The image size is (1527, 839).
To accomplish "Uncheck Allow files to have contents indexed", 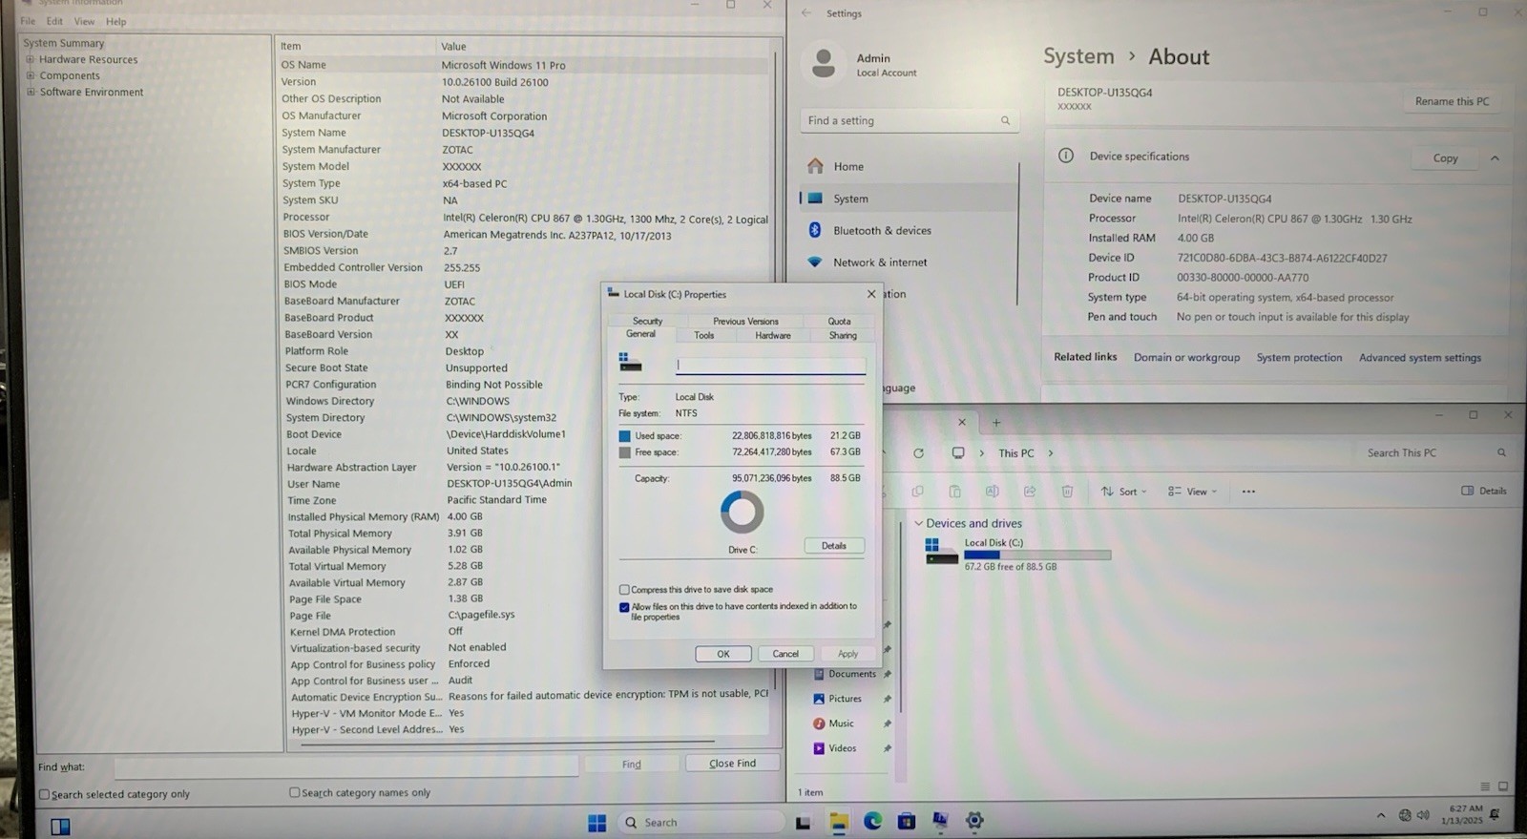I will (624, 607).
